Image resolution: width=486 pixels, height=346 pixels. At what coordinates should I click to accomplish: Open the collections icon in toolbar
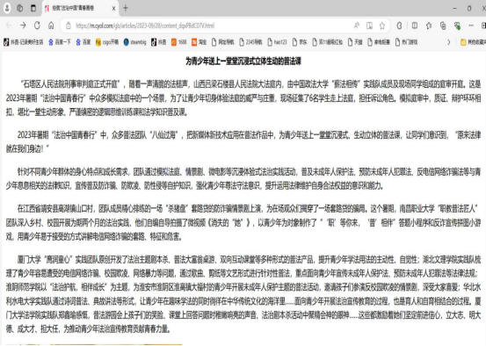coord(443,25)
